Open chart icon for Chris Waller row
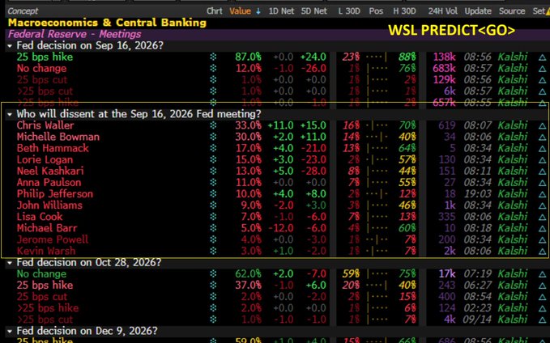This screenshot has height=343, width=550. click(213, 125)
